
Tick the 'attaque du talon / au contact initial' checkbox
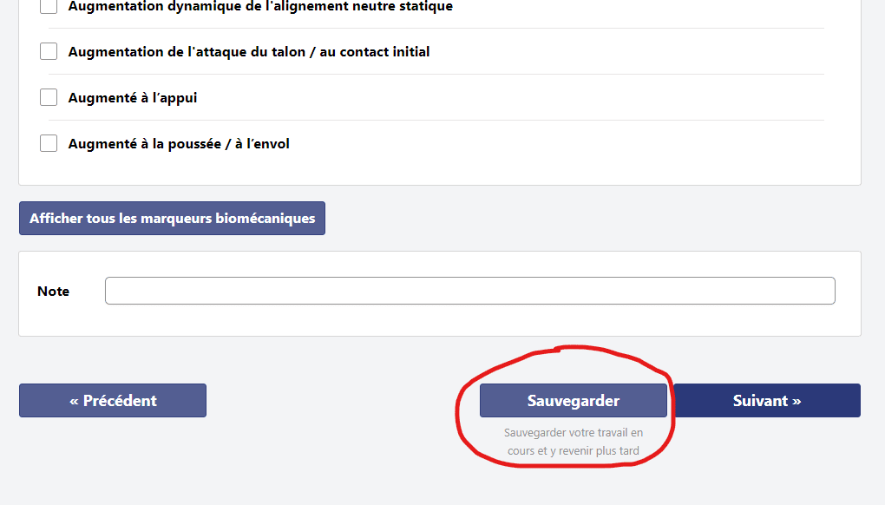click(x=49, y=51)
